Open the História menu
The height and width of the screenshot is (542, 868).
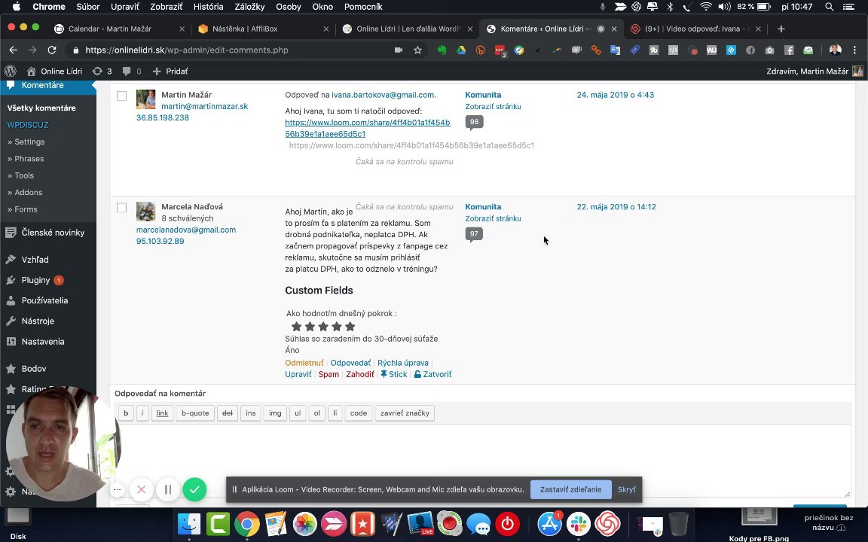[x=208, y=7]
